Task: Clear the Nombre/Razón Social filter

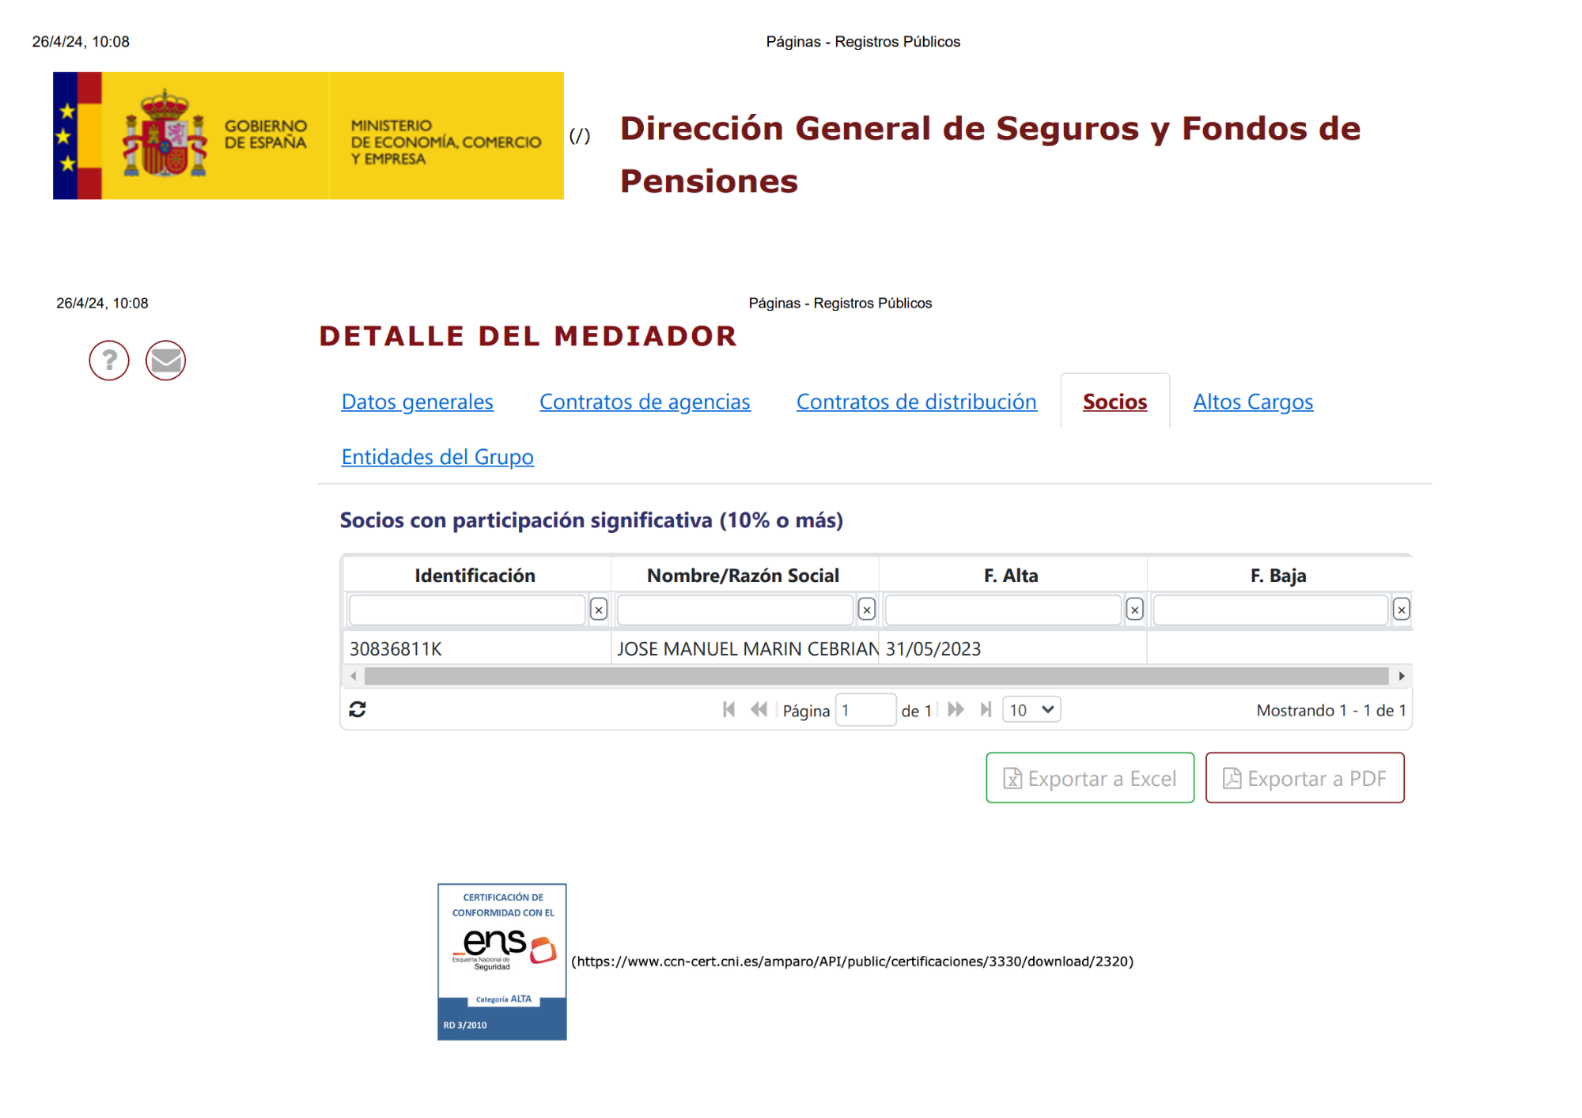Action: pyautogui.click(x=867, y=610)
